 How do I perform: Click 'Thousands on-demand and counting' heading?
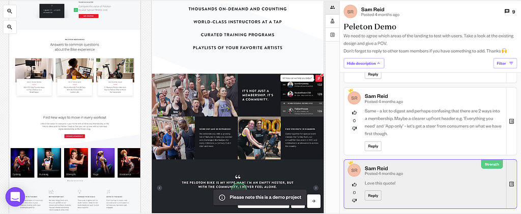pos(238,9)
